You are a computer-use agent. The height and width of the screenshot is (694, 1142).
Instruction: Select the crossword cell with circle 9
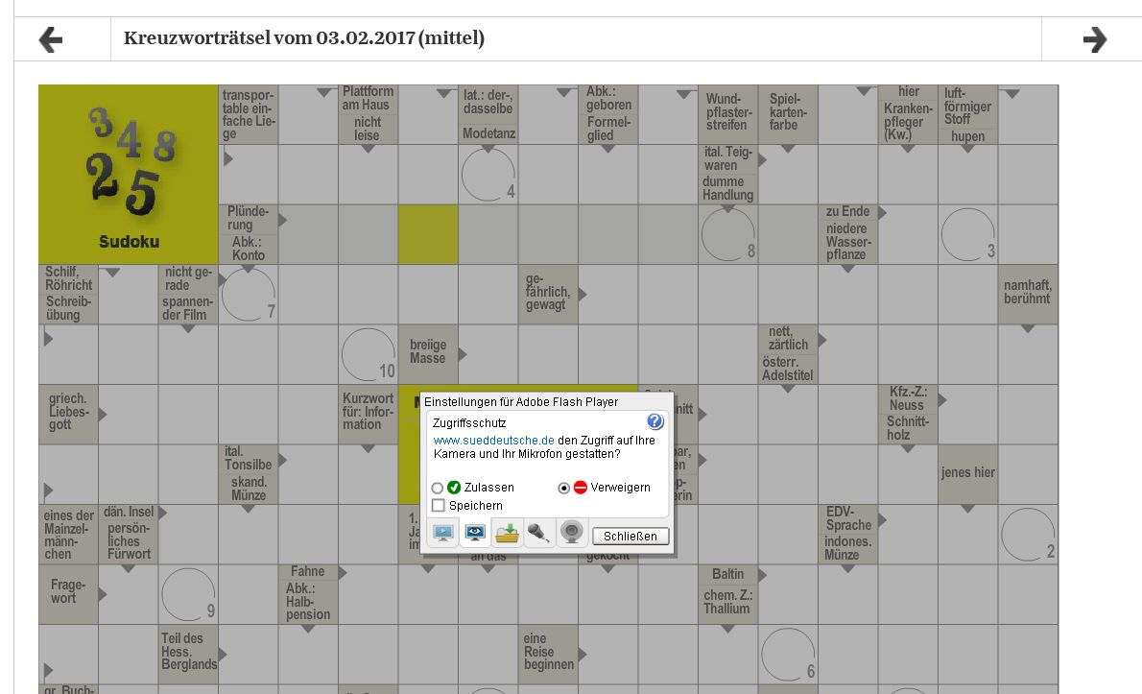pyautogui.click(x=188, y=594)
